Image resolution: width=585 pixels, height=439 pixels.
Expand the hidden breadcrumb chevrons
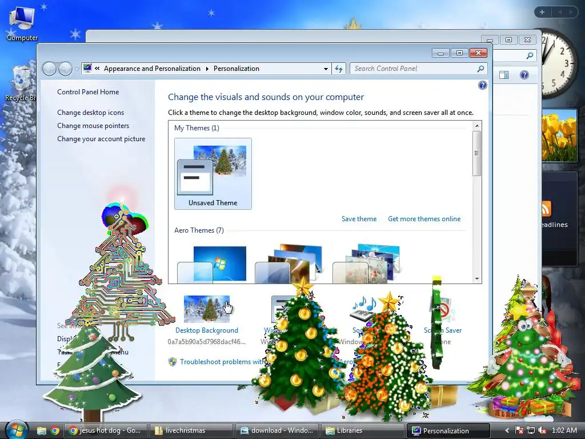97,69
